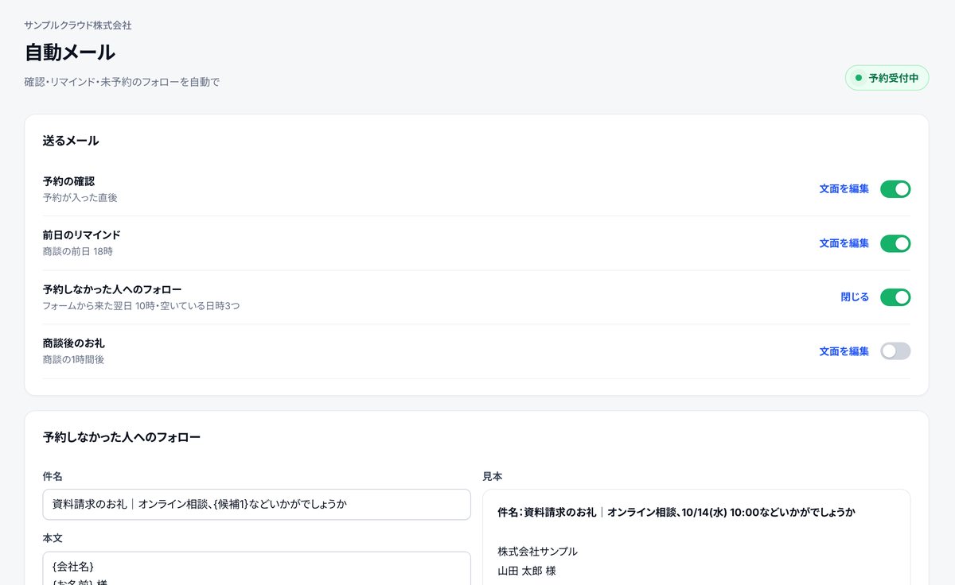Screen dimensions: 955x585
Task: Click the description 予約が入った直後
Action: 80,197
